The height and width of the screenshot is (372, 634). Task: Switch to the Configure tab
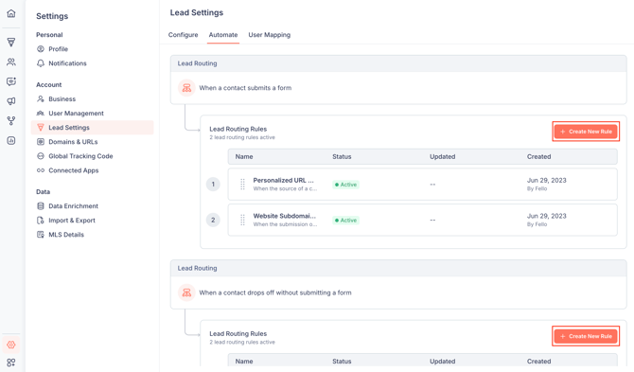[184, 35]
